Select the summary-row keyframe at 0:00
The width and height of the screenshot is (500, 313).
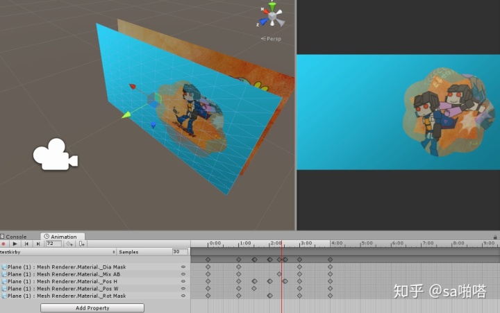coord(208,260)
